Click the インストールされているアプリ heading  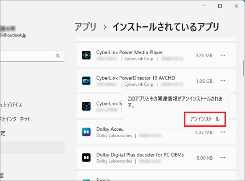(166, 27)
